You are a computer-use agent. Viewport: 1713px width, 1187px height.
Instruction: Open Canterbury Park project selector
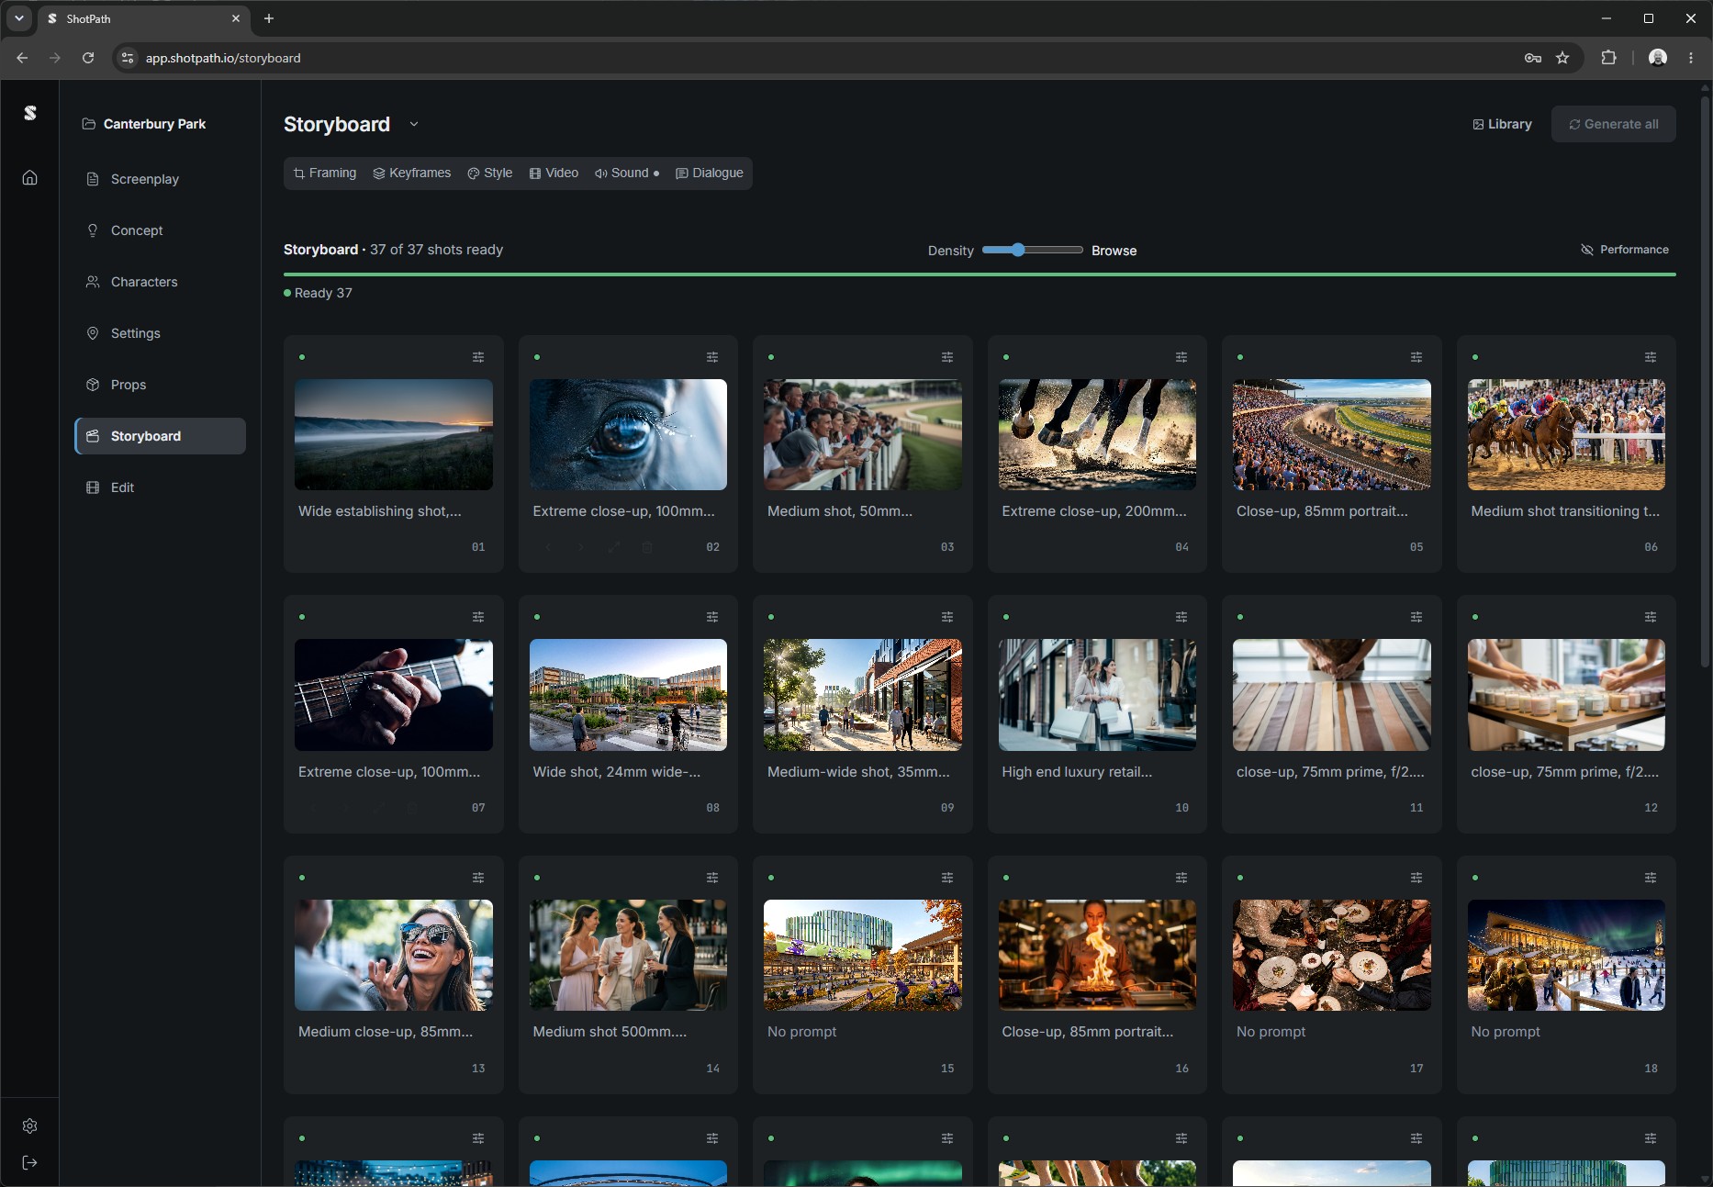(144, 124)
